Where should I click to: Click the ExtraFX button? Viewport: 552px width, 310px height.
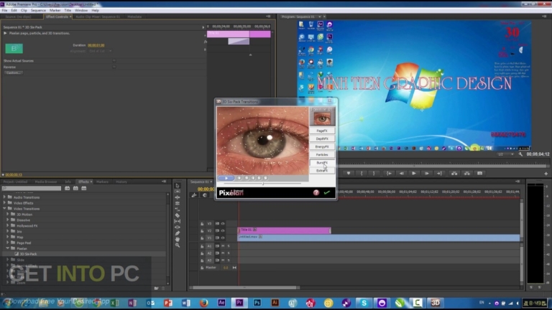322,171
